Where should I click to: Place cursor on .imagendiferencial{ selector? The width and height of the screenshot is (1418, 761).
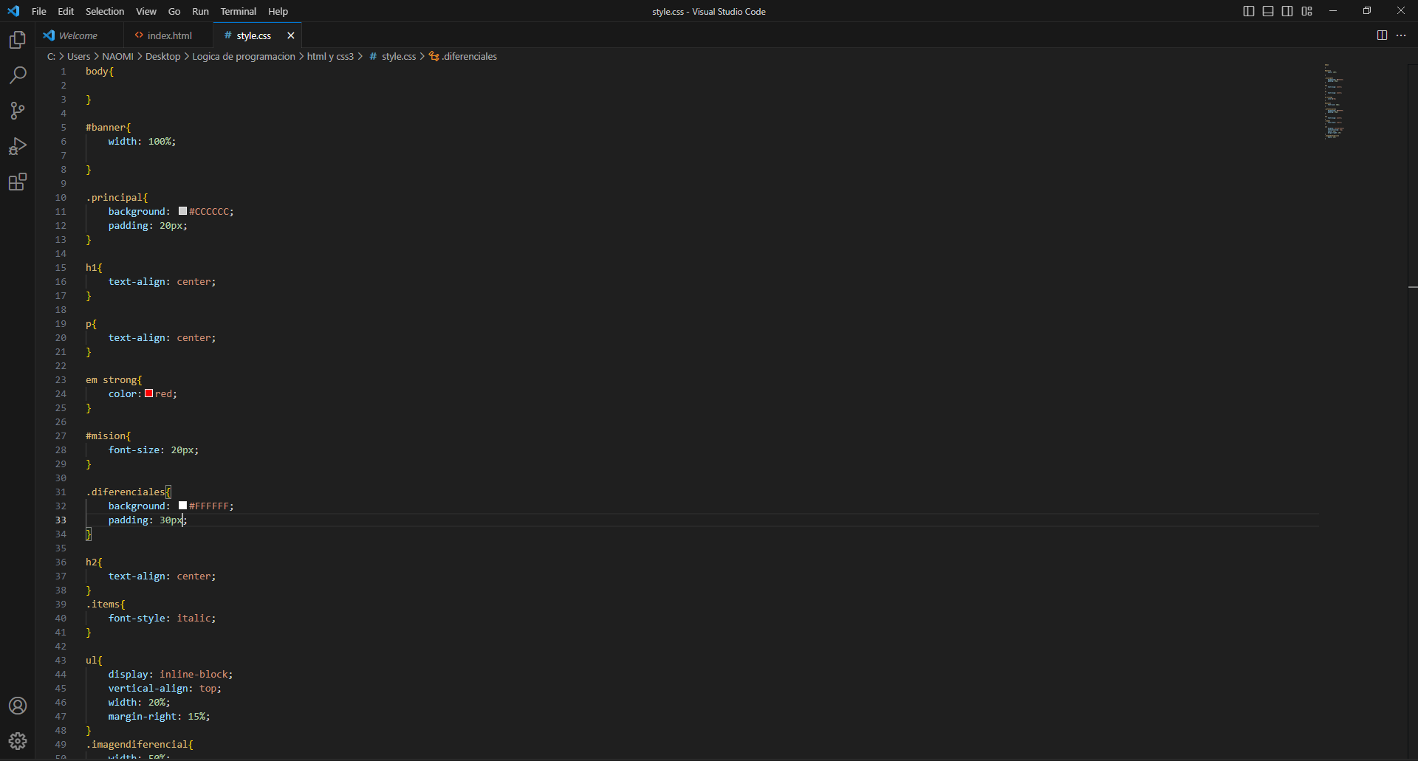(x=140, y=745)
